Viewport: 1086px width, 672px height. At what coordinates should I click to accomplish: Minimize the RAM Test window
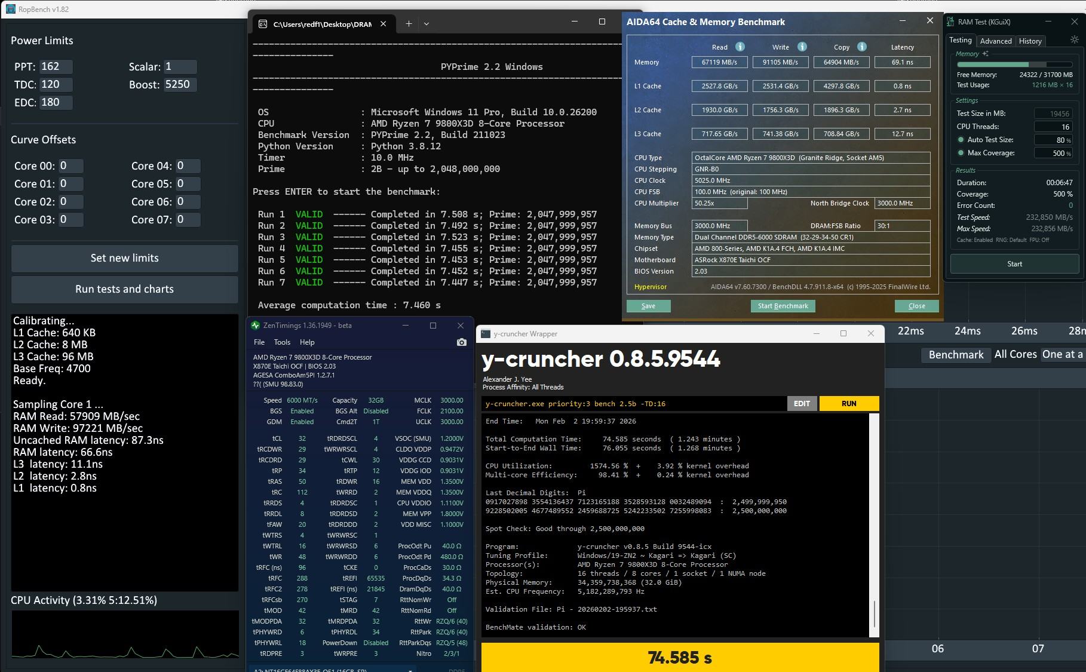point(1048,22)
